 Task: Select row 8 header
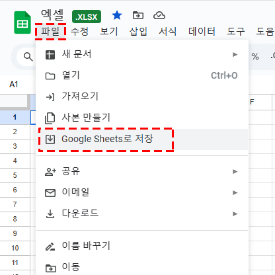point(15,219)
